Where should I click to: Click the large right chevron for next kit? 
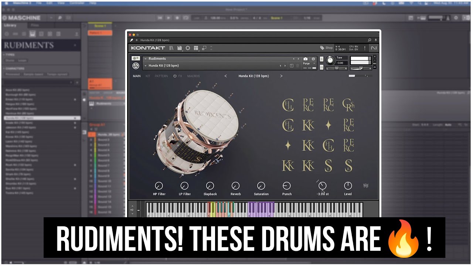click(x=281, y=76)
